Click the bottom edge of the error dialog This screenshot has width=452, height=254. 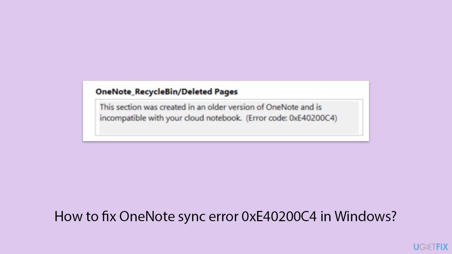[x=226, y=140]
